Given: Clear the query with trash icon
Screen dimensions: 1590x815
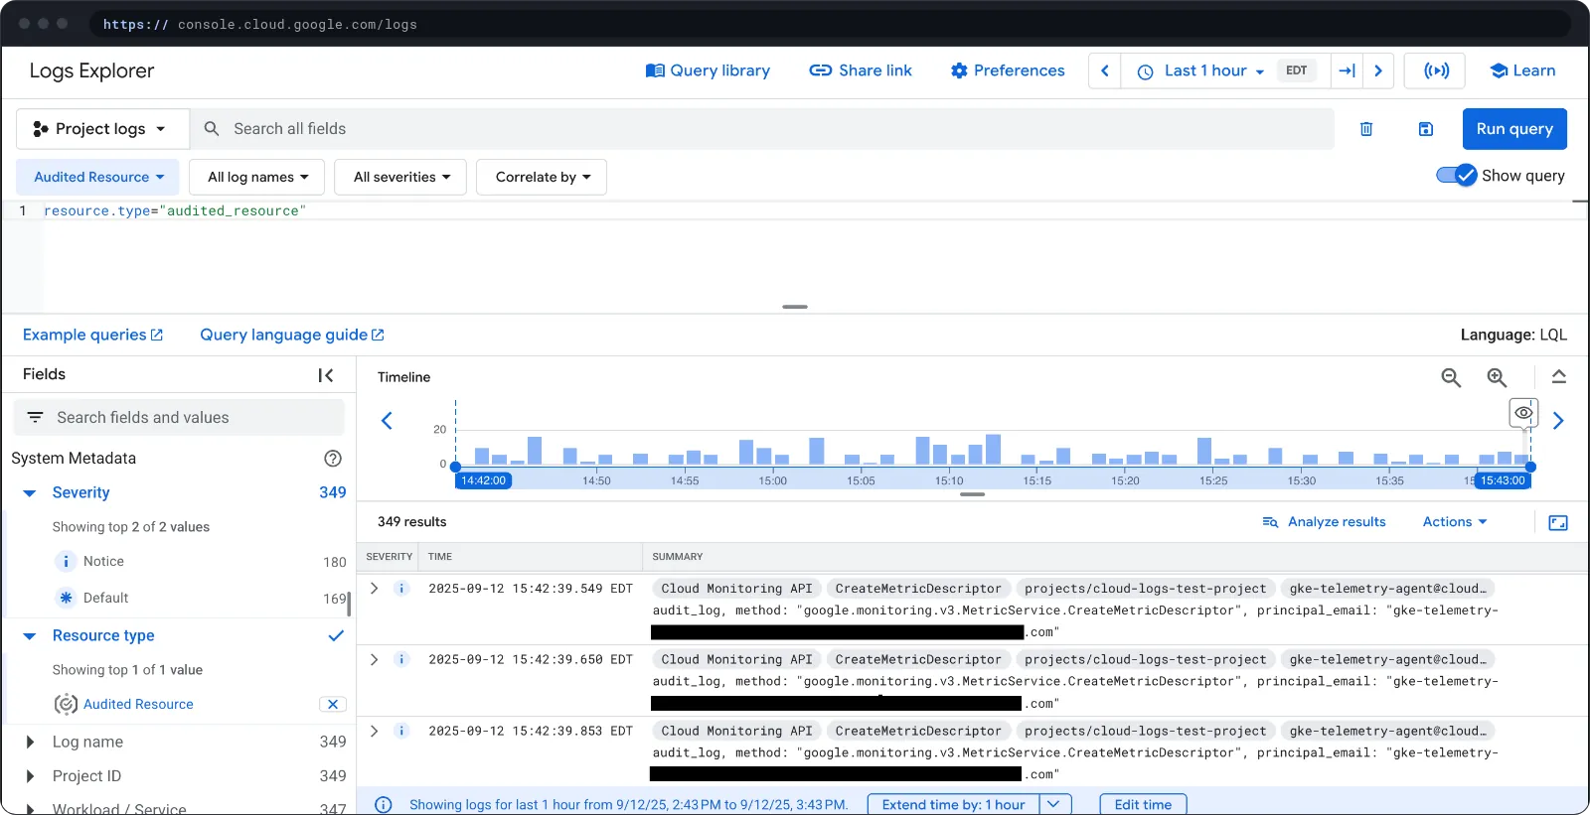Looking at the screenshot, I should click(x=1366, y=129).
